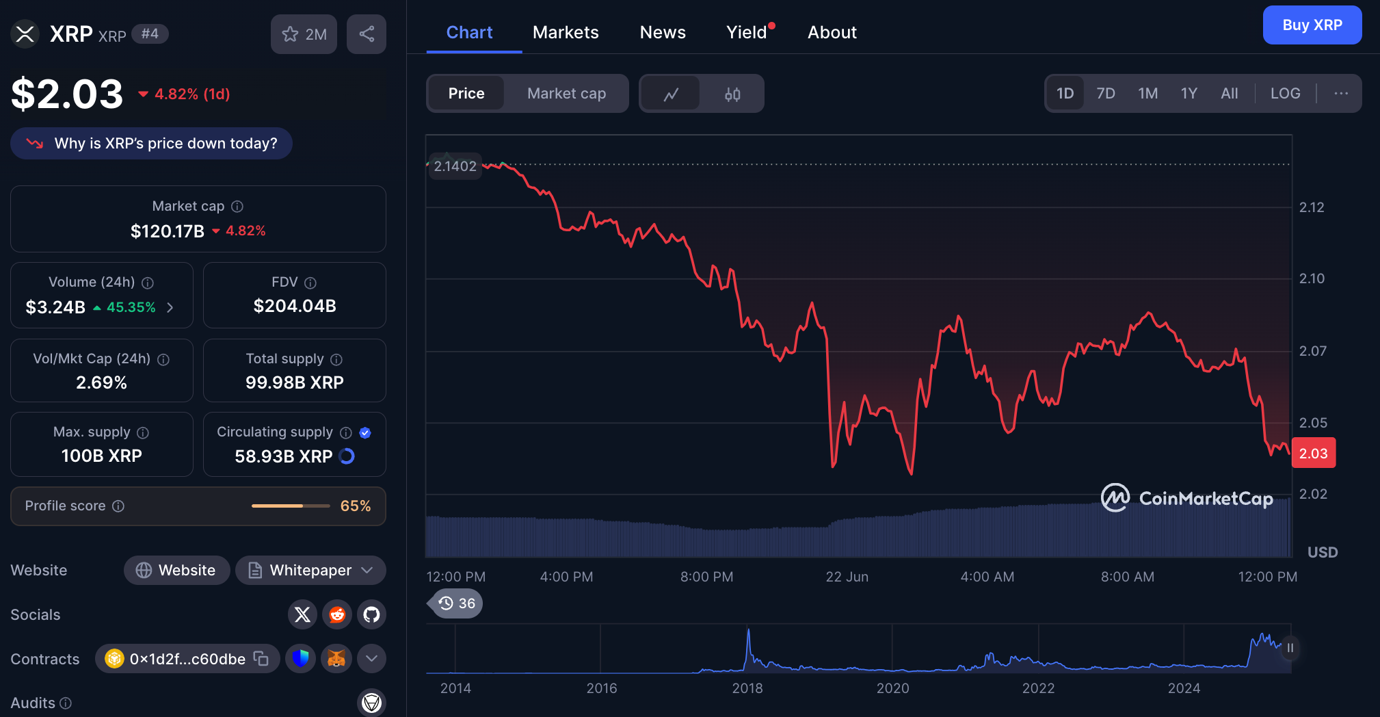The image size is (1380, 717).
Task: Set chart range to All
Action: pos(1229,94)
